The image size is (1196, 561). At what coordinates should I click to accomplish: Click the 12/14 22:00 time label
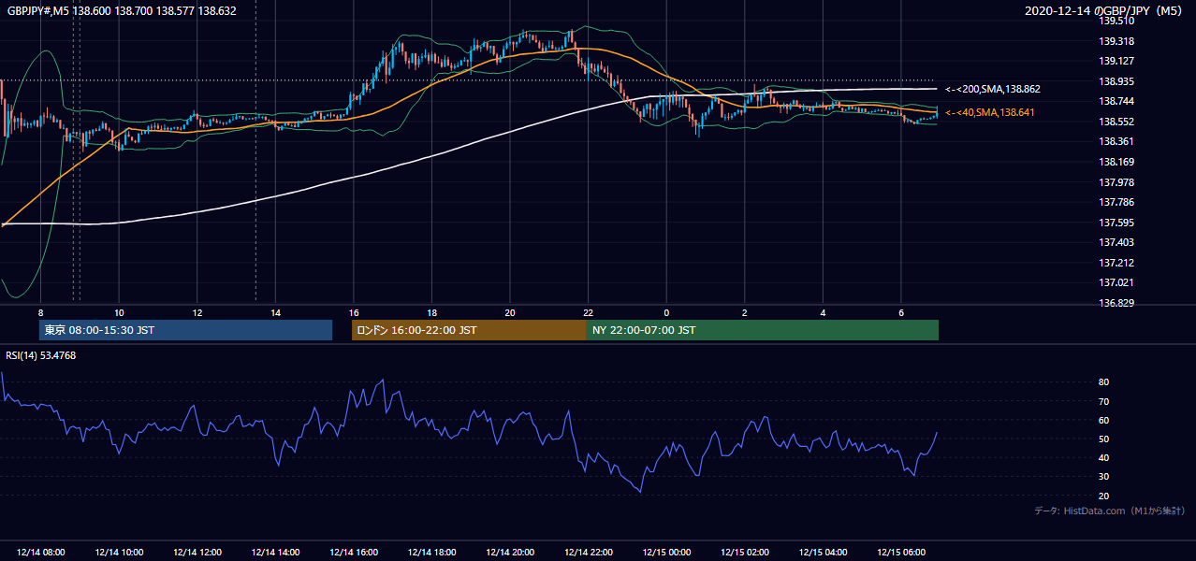coord(588,553)
